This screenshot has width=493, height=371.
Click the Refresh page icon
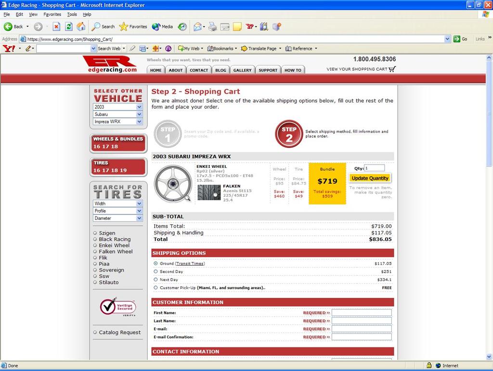tap(69, 26)
